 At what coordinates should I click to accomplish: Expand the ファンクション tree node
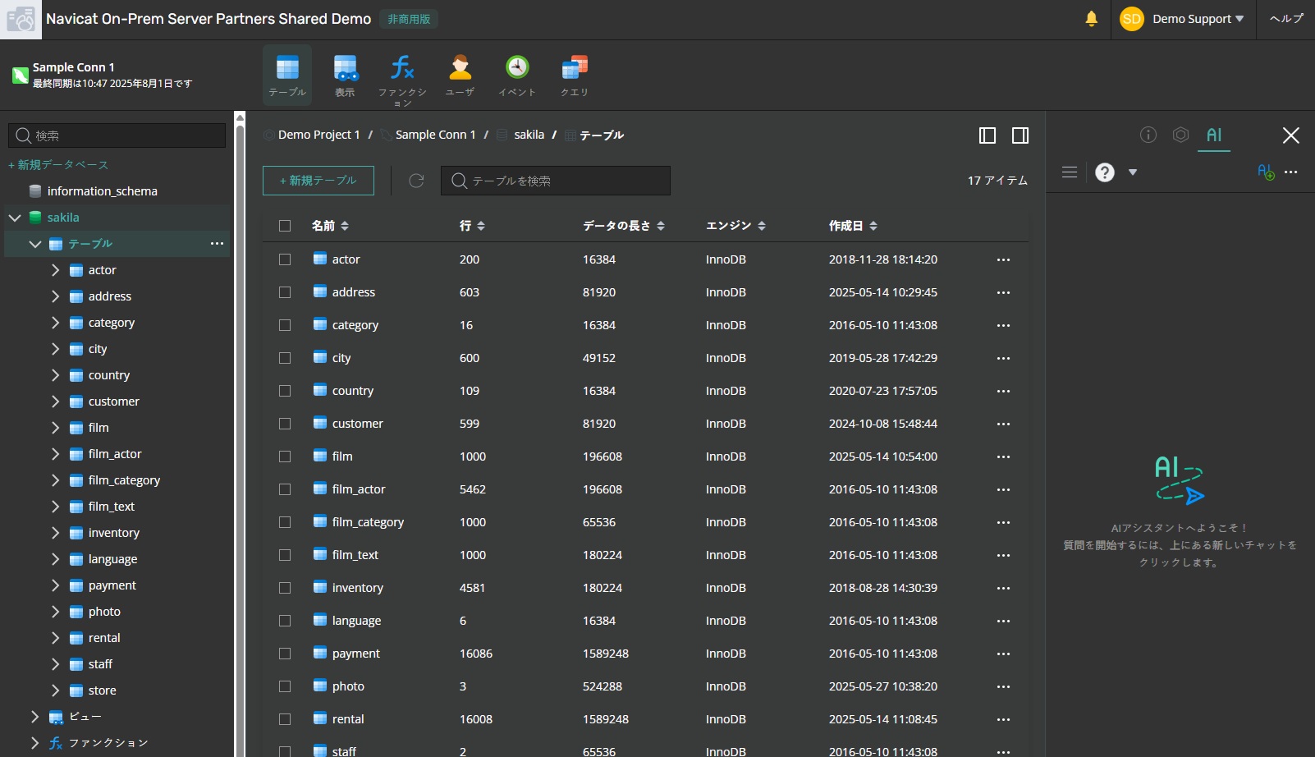pyautogui.click(x=35, y=743)
